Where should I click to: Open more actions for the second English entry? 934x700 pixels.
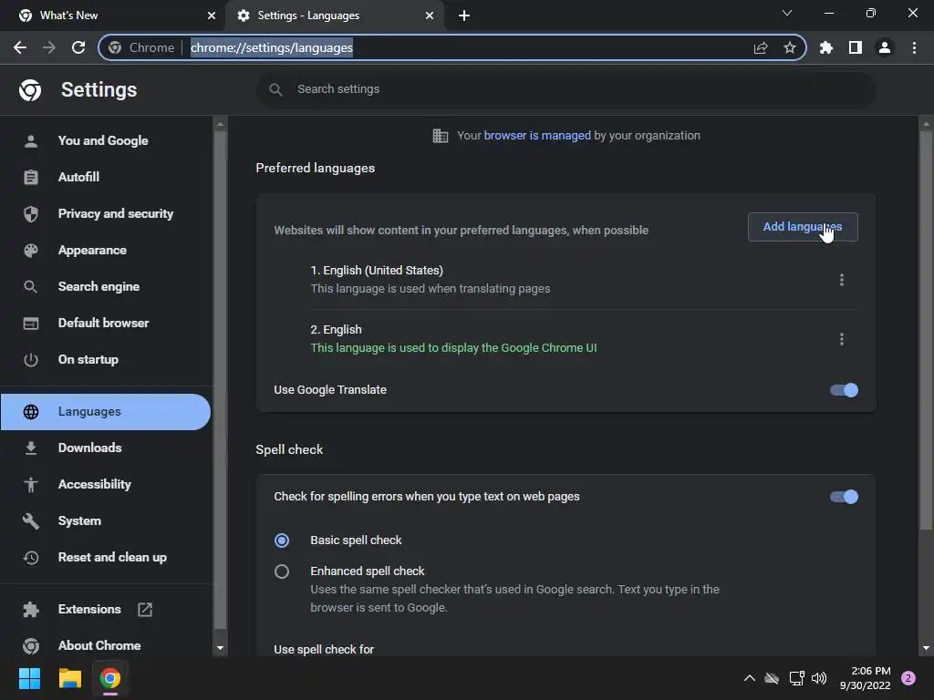point(842,339)
